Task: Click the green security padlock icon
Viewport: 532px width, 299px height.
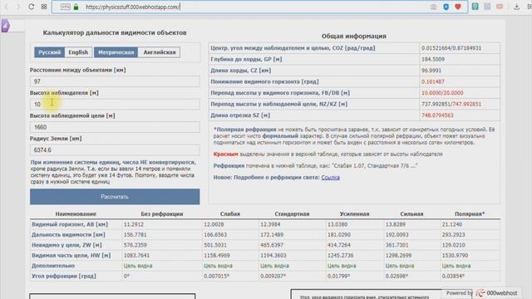Action: [x=76, y=7]
